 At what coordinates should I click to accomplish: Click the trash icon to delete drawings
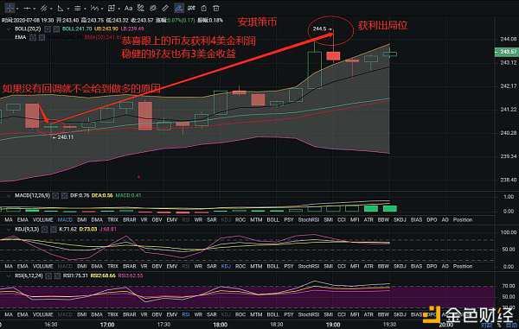(215, 8)
